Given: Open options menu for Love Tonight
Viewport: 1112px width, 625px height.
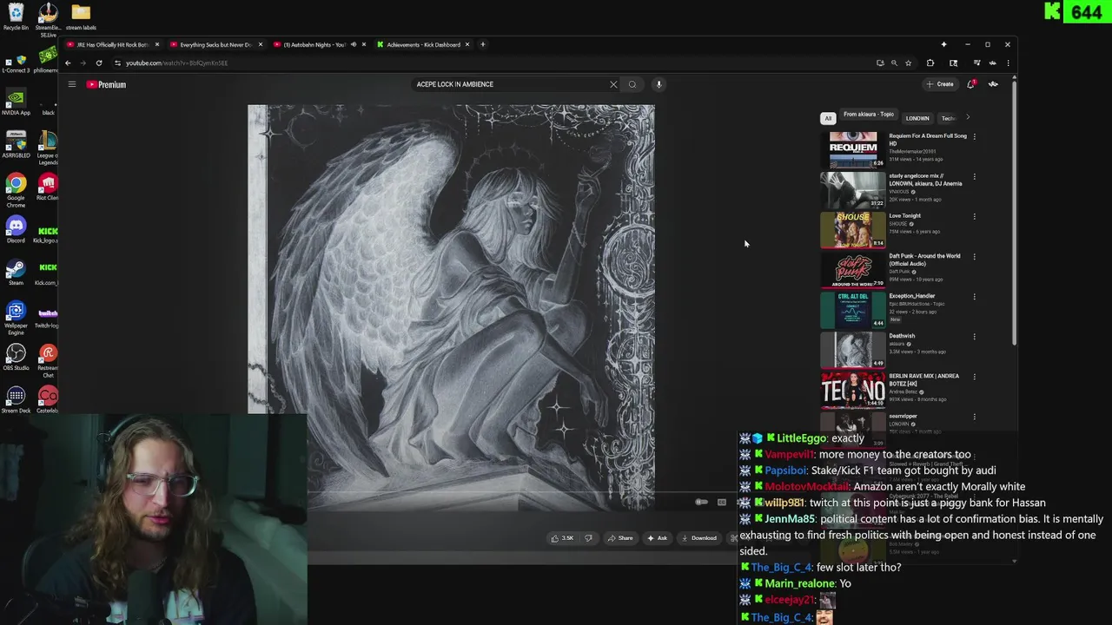Looking at the screenshot, I should coord(974,217).
